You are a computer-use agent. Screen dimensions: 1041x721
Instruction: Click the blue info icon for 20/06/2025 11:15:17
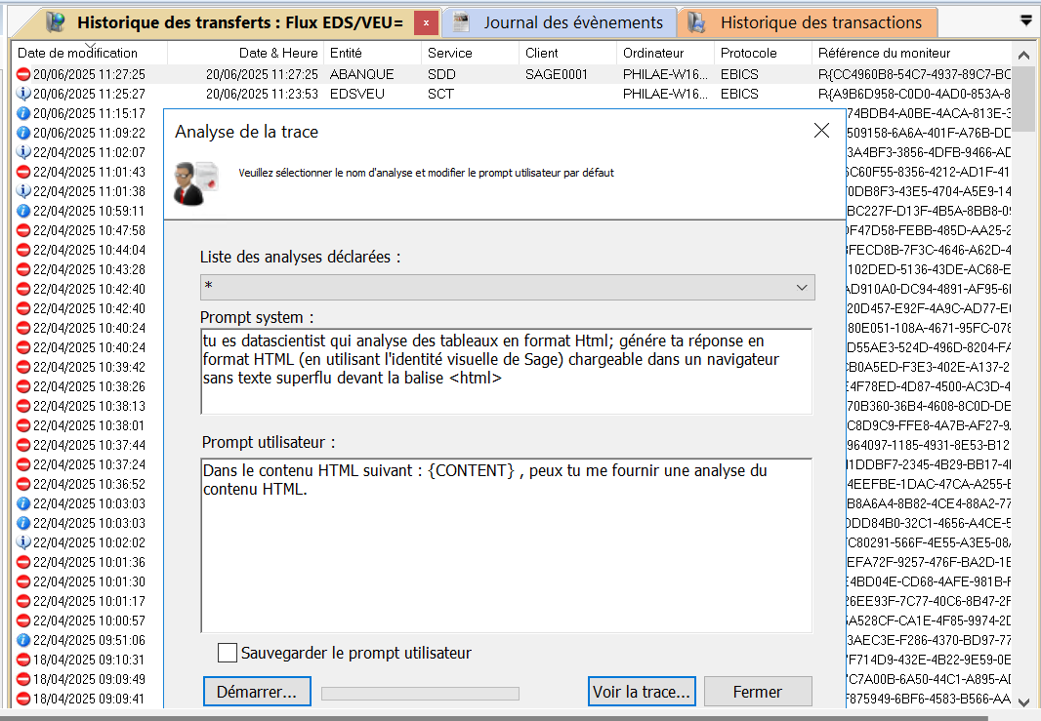tap(23, 113)
